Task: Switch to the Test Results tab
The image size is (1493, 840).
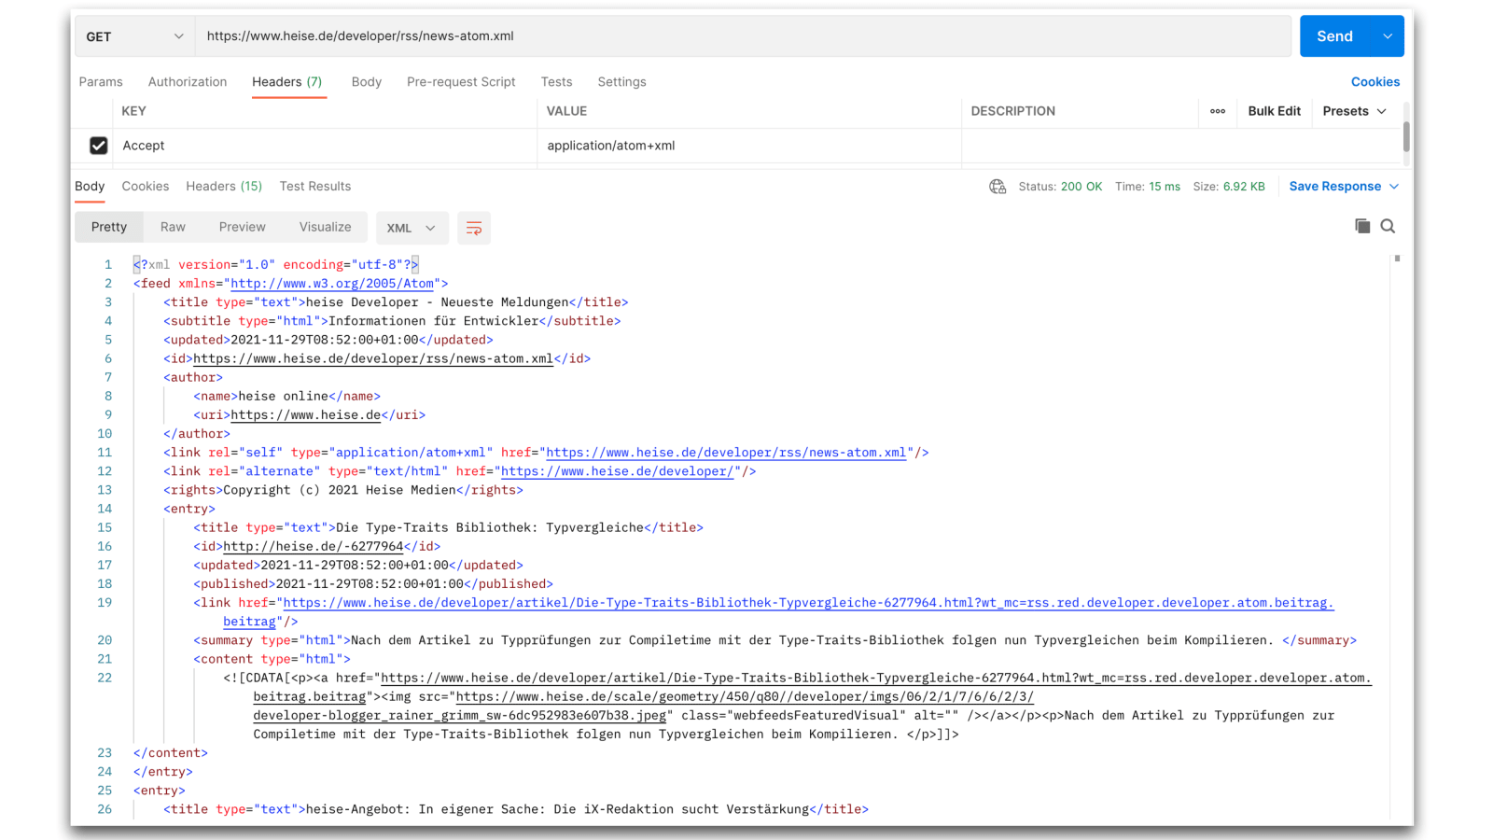Action: [315, 187]
